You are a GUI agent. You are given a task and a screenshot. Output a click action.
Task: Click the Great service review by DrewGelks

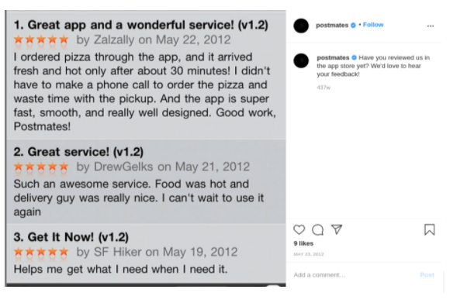147,181
